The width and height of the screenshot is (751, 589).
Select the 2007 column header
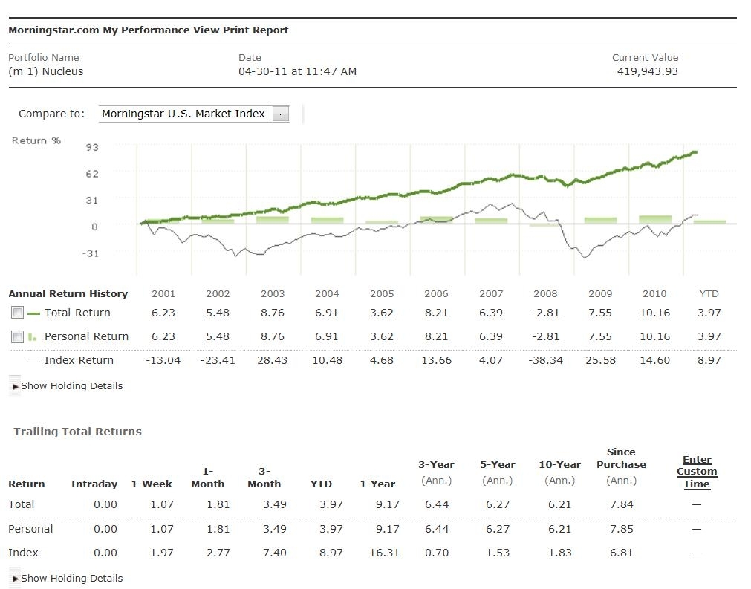coord(491,294)
